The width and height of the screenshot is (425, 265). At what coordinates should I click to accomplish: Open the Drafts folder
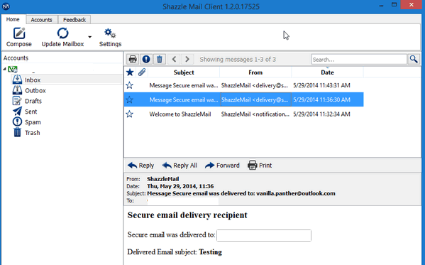click(x=33, y=101)
